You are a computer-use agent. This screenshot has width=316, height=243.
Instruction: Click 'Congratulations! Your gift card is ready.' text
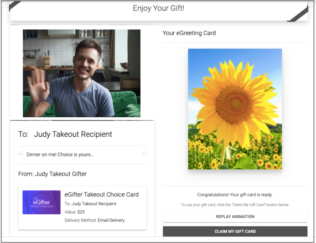[x=235, y=195]
